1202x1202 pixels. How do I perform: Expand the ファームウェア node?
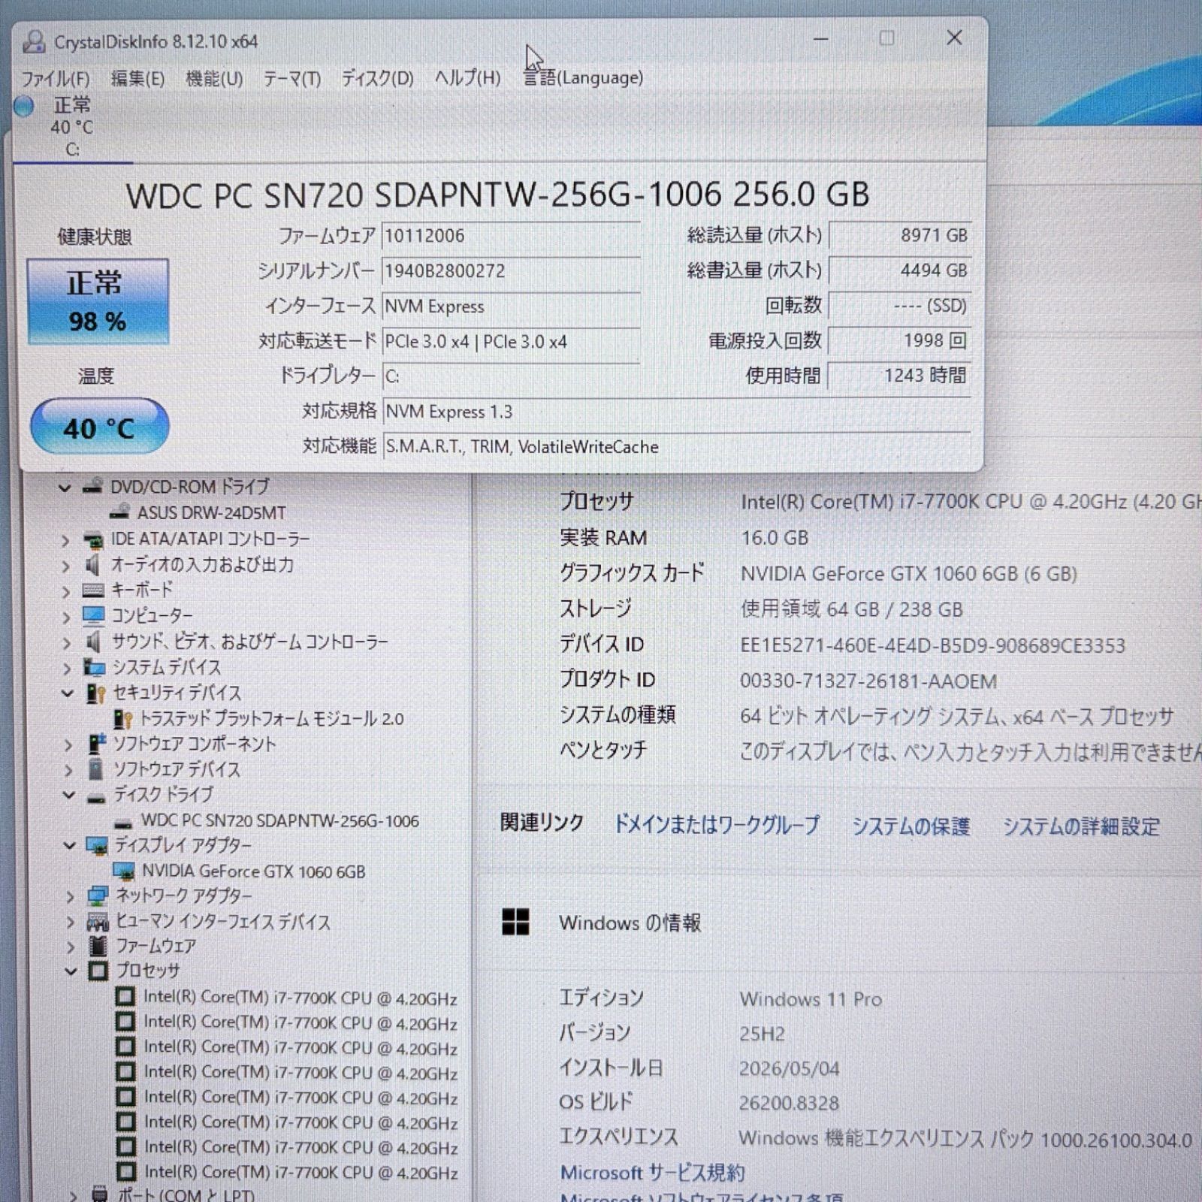[x=71, y=947]
